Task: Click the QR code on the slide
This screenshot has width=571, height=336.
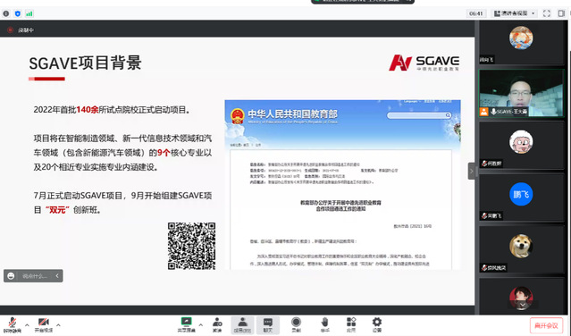Action: pos(191,246)
